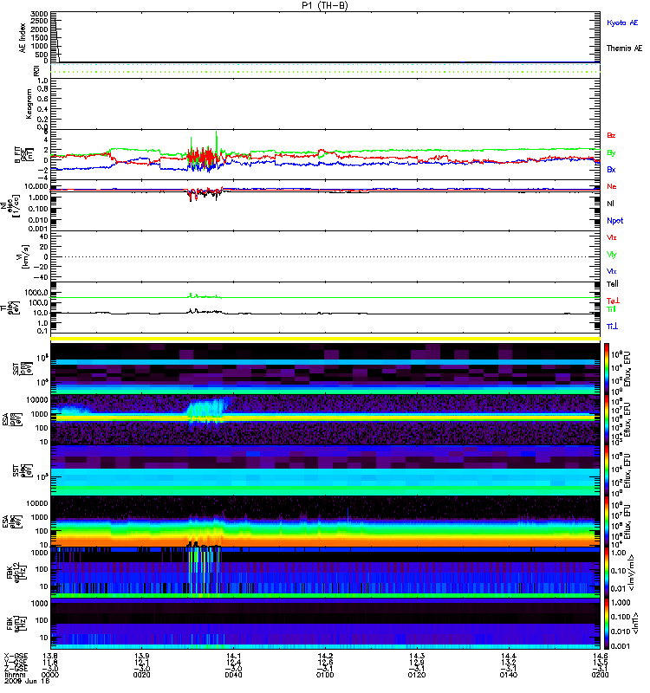Click the ESA ions [eV] axis label

[x=12, y=419]
